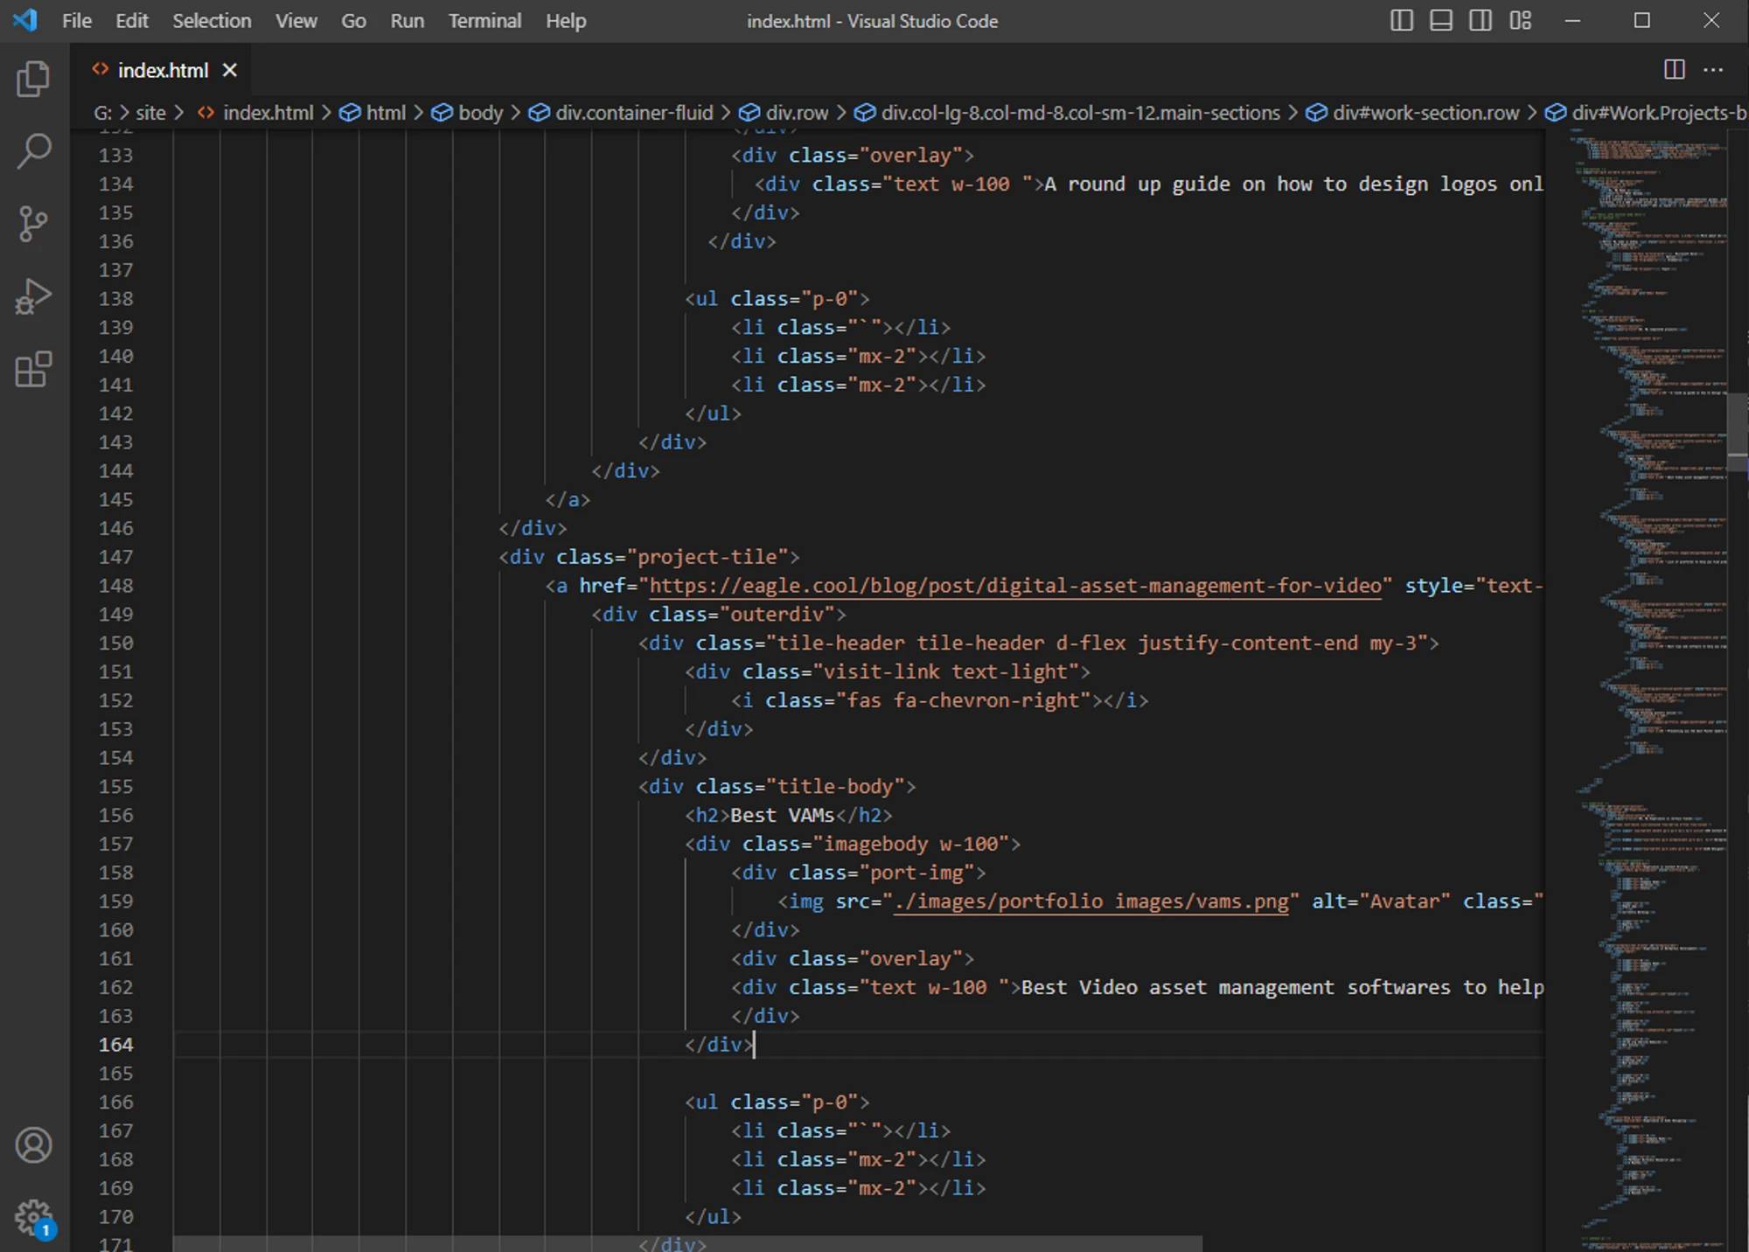Open the Terminal menu

pos(484,20)
